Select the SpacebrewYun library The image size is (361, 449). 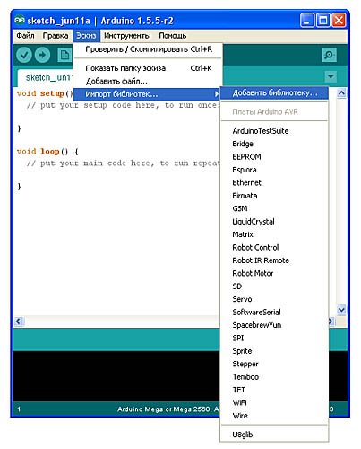click(274, 325)
